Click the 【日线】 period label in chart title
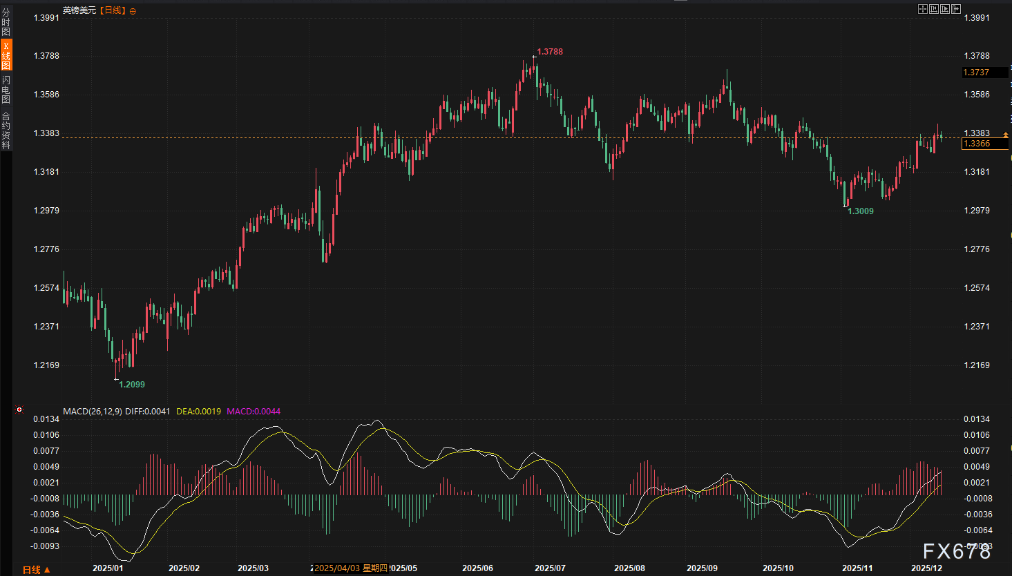 113,10
